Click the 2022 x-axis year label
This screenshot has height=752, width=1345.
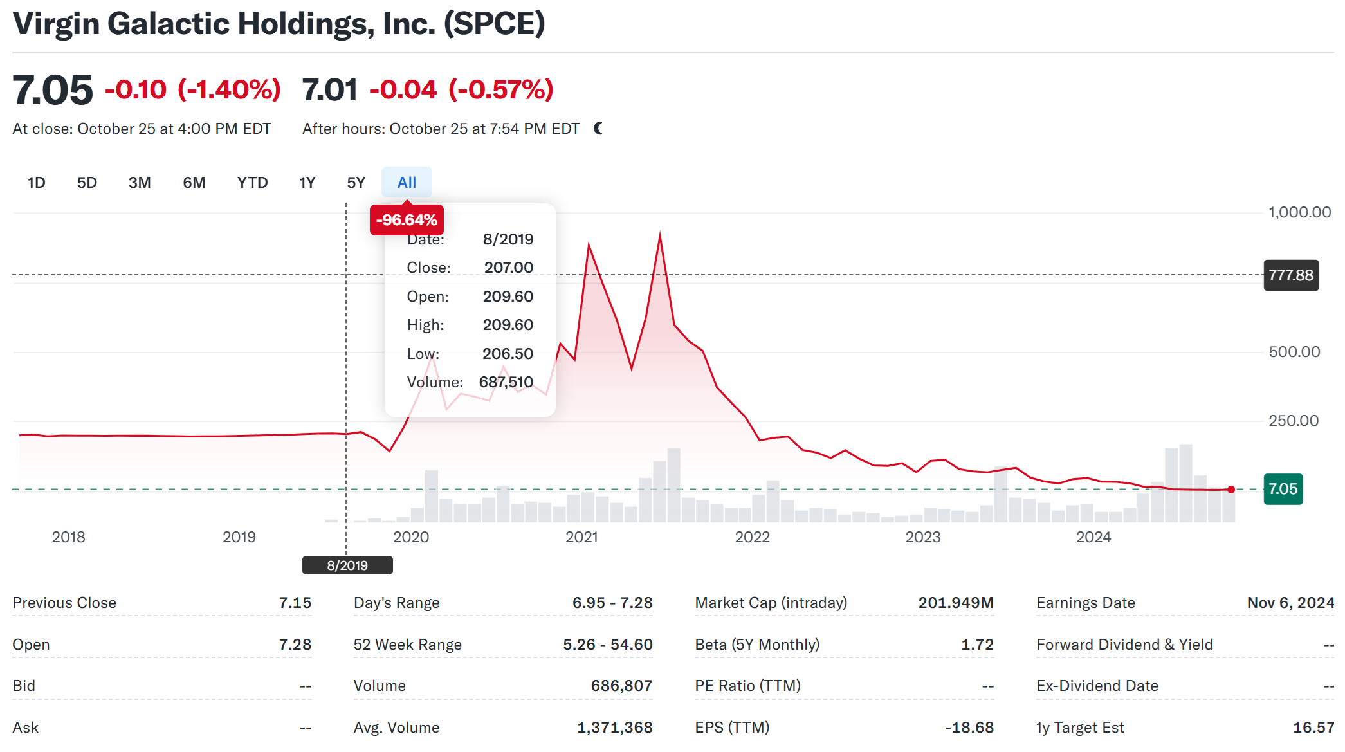753,537
